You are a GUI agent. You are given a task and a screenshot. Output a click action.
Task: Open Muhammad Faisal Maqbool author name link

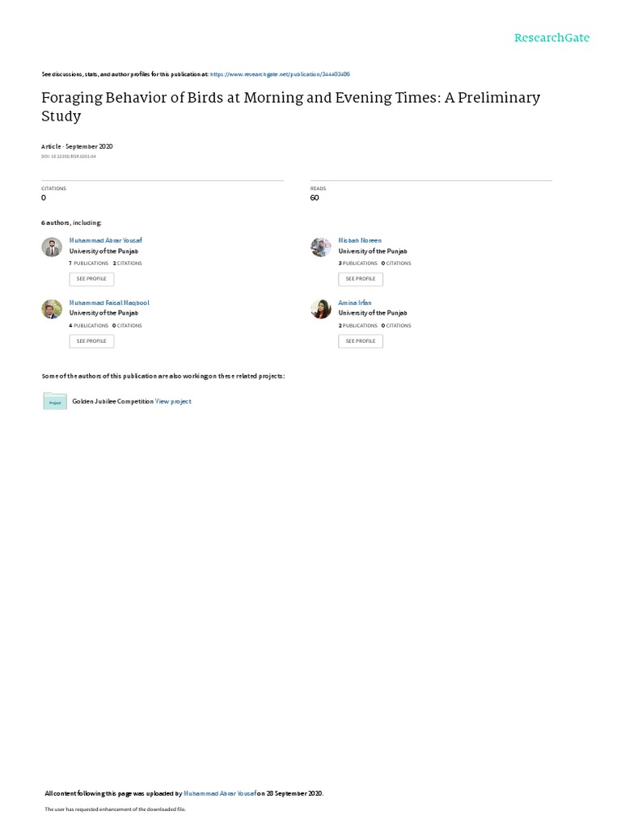pyautogui.click(x=109, y=302)
